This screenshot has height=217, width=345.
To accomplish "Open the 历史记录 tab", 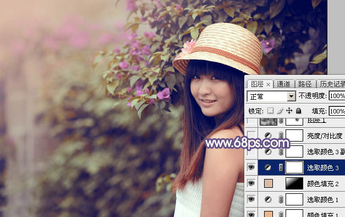I will click(332, 84).
